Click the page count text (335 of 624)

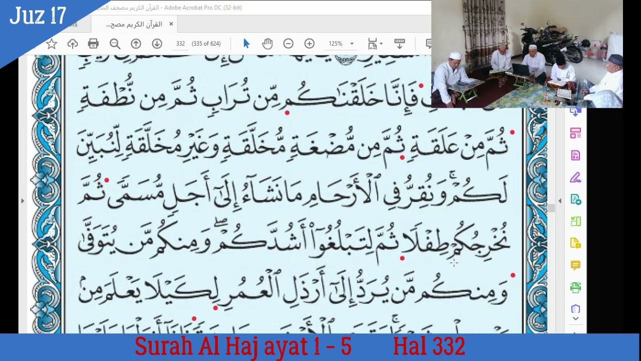pyautogui.click(x=206, y=44)
